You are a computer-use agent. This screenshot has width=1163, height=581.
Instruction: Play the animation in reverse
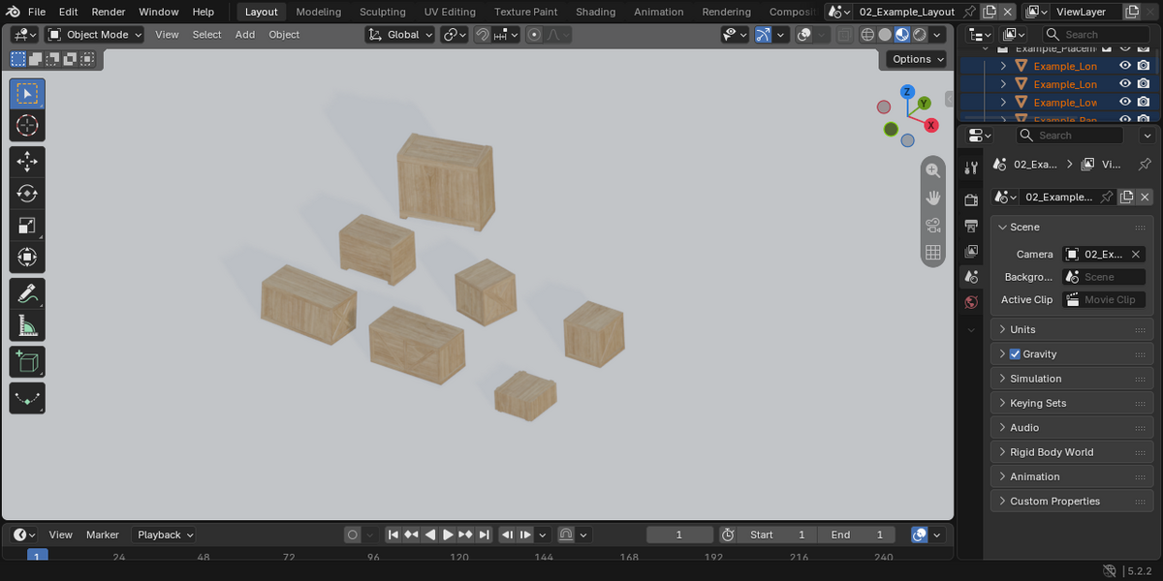429,535
